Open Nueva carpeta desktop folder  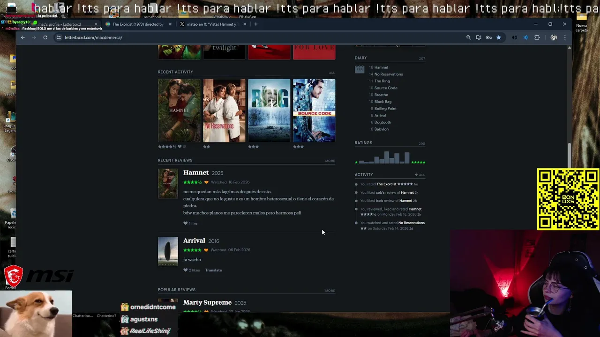582,22
